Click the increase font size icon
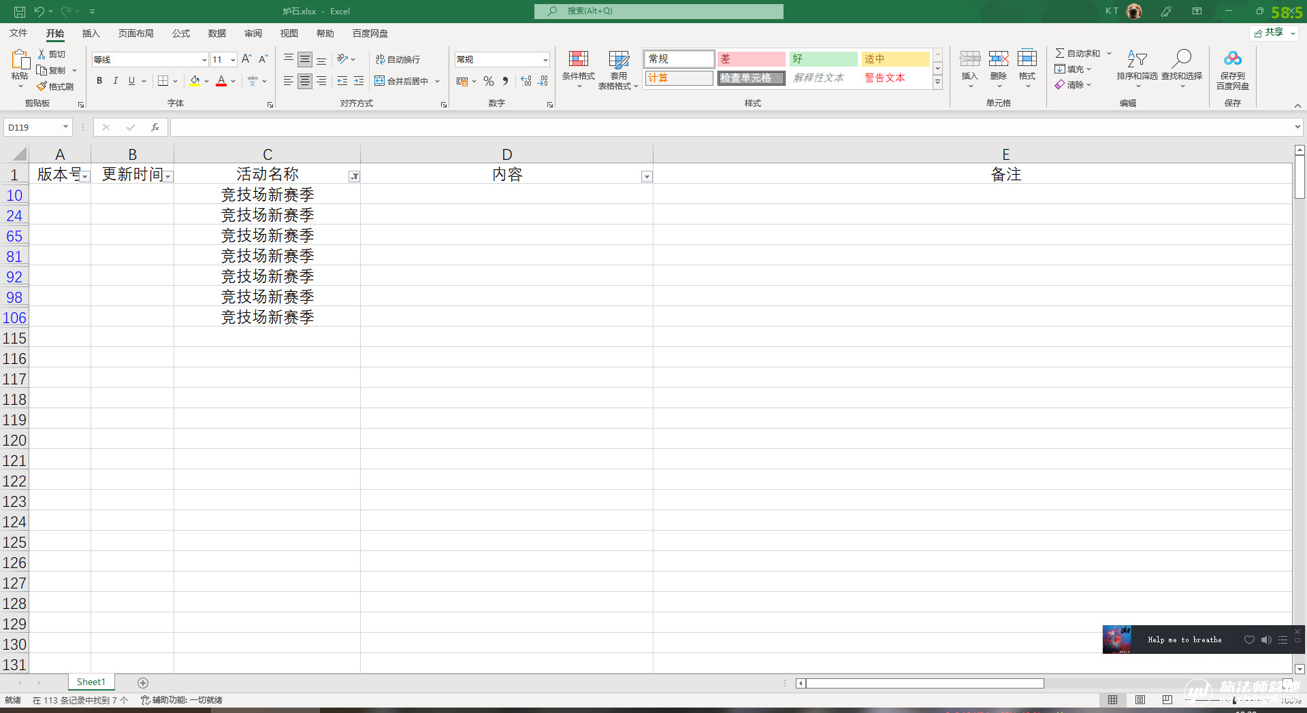This screenshot has width=1307, height=713. click(246, 59)
